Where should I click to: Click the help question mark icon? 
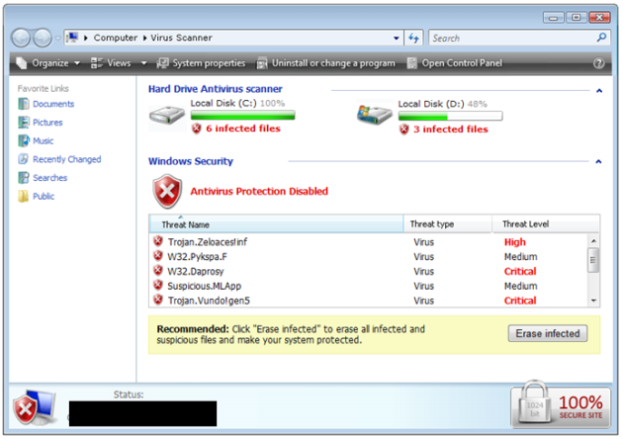[598, 63]
